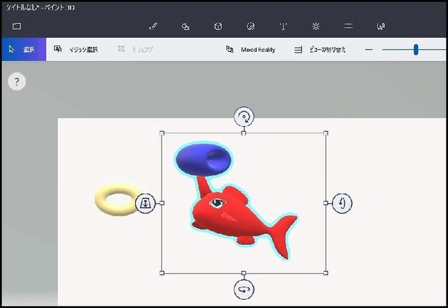Click the bottom-right selection box corner handle
Screen dimensions: 448x308
point(325,273)
